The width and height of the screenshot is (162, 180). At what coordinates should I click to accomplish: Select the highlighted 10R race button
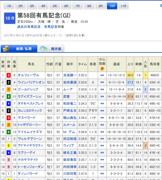[112, 6]
